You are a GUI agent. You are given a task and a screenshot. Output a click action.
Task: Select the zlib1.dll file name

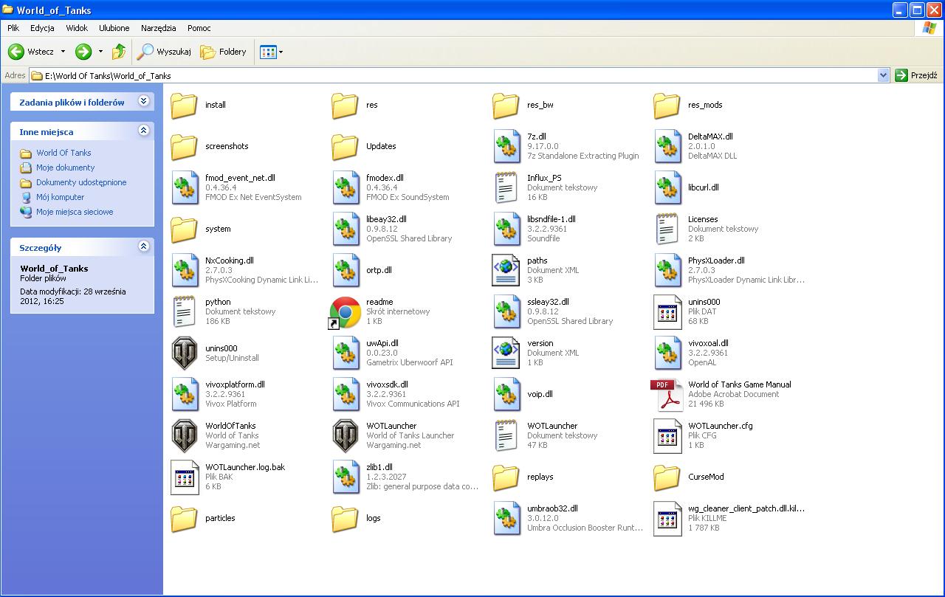click(379, 467)
